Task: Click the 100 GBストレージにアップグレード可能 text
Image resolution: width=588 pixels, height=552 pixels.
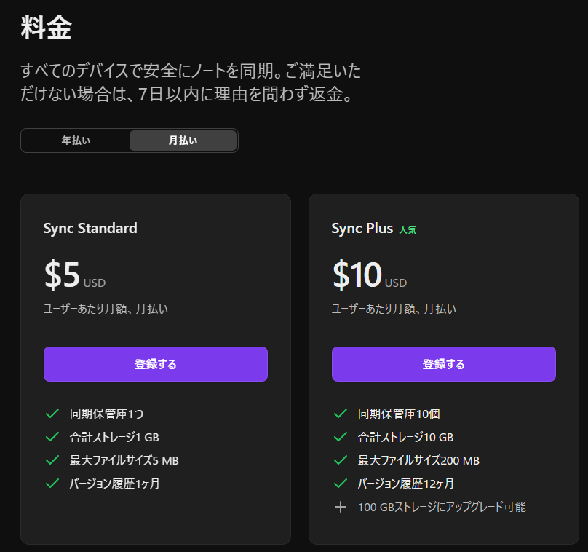Action: click(442, 507)
